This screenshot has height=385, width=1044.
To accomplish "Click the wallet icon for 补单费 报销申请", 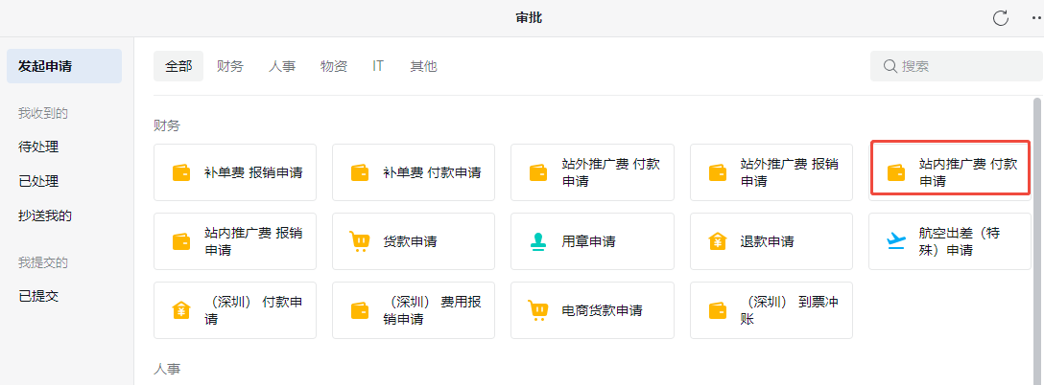I will pyautogui.click(x=181, y=173).
